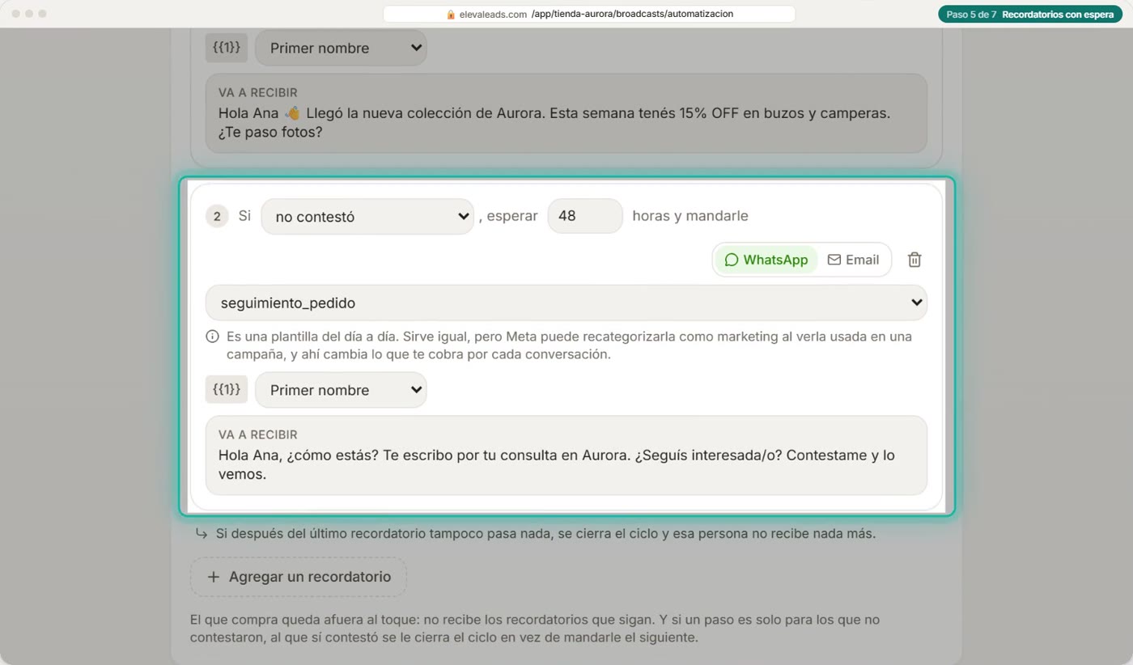Screen dimensions: 1133x665
Task: Open the Primer nombre dropdown in reminder 2
Action: click(341, 390)
